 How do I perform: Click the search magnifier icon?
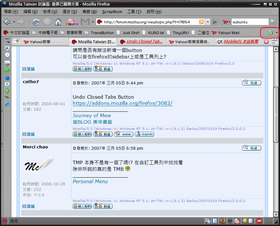(273, 22)
